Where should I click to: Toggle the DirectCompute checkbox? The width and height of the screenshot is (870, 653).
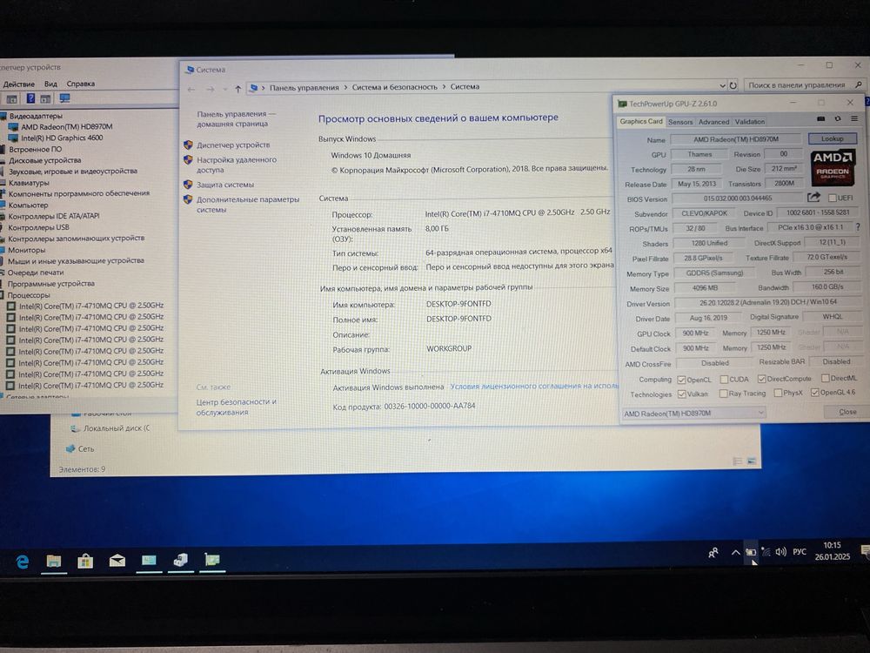click(762, 379)
